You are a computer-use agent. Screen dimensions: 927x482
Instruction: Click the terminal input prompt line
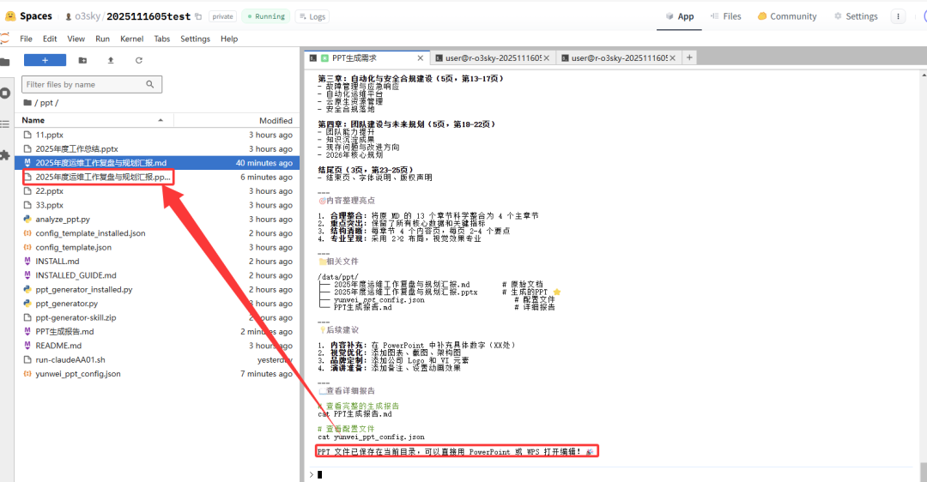click(612, 474)
